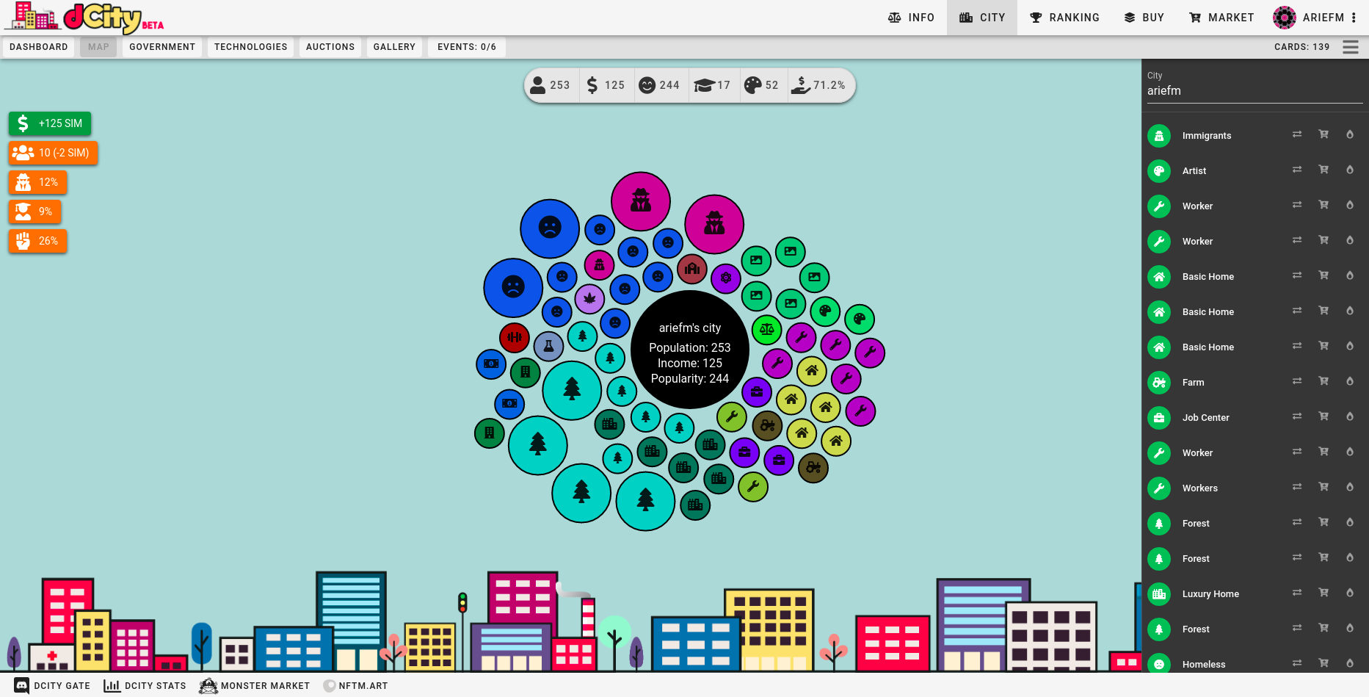This screenshot has height=697, width=1369.
Task: Open the GOVERNMENT tab
Action: click(x=162, y=47)
